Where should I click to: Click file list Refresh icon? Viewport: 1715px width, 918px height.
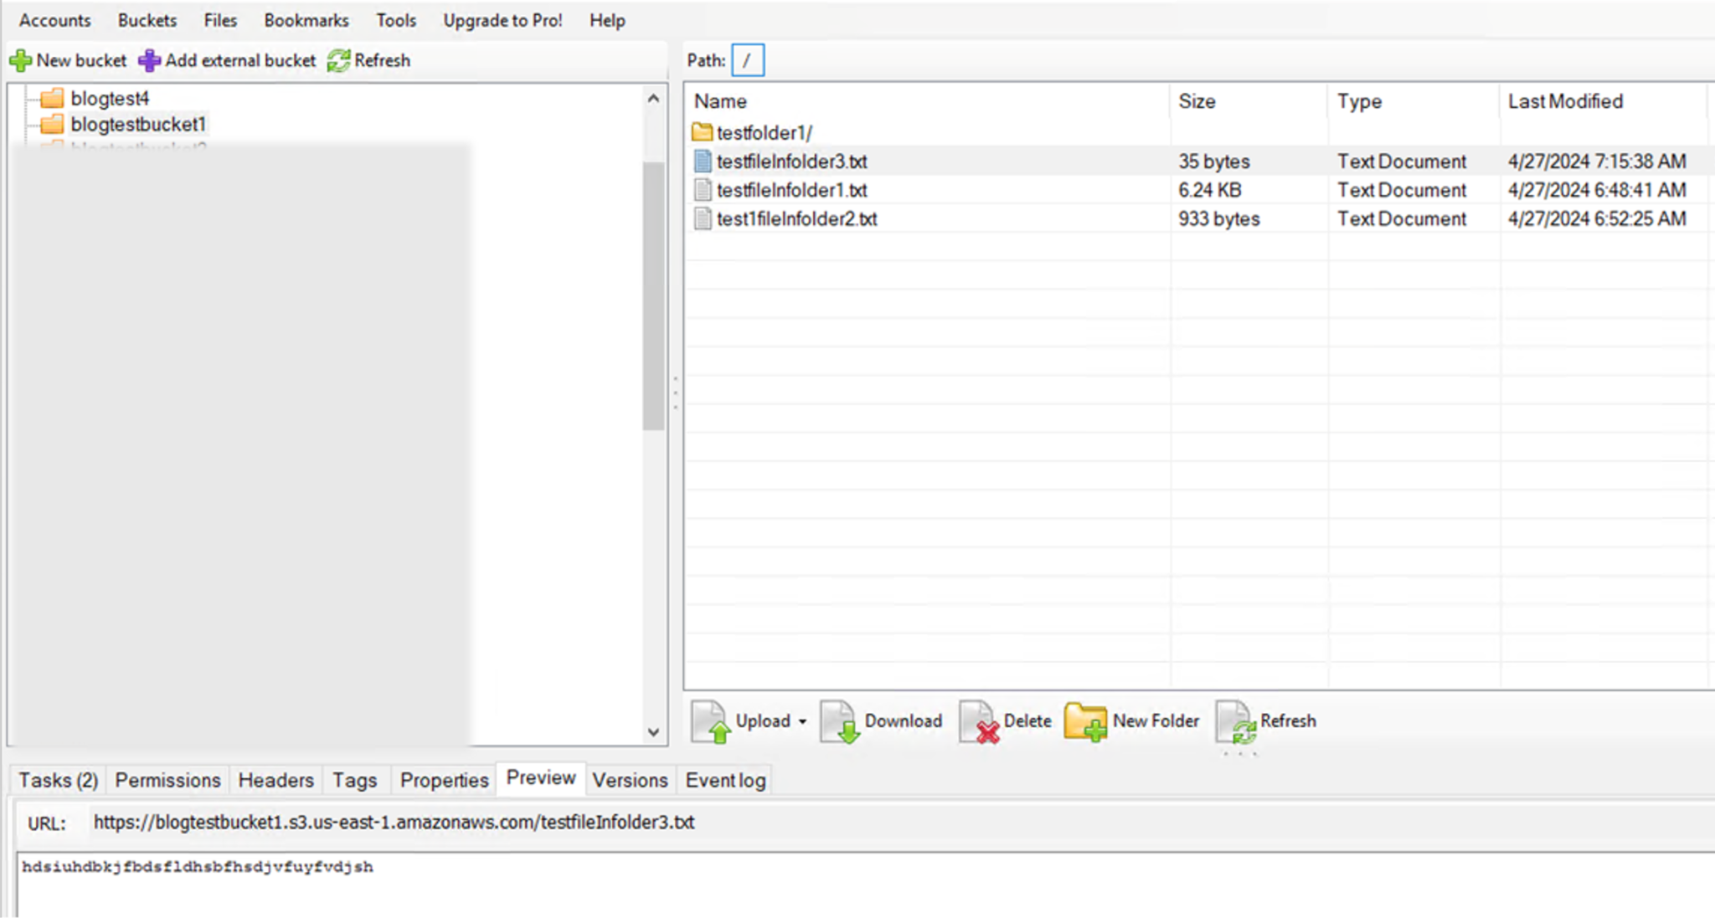[1237, 721]
